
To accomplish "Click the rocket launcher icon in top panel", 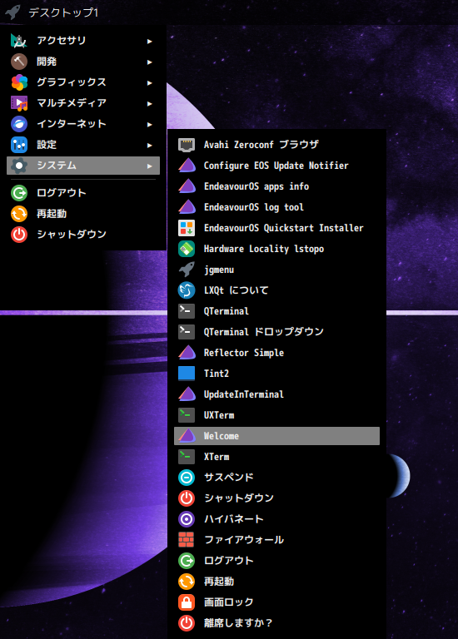I will (13, 12).
